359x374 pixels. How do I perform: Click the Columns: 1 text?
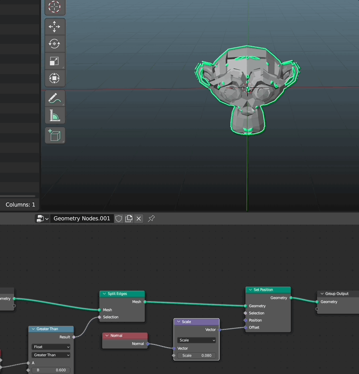[x=20, y=205]
